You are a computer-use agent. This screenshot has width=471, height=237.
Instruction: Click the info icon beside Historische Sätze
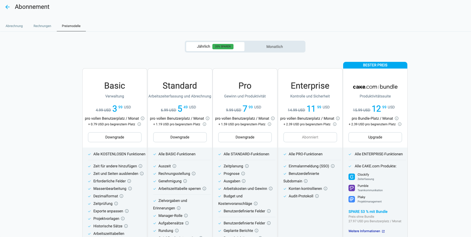click(x=126, y=226)
